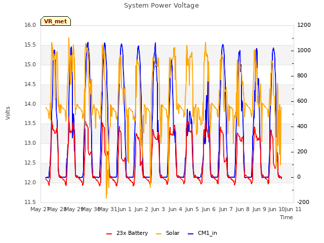Click the 1000 right axis tick label
Image resolution: width=324 pixels, height=243 pixels.
point(304,51)
